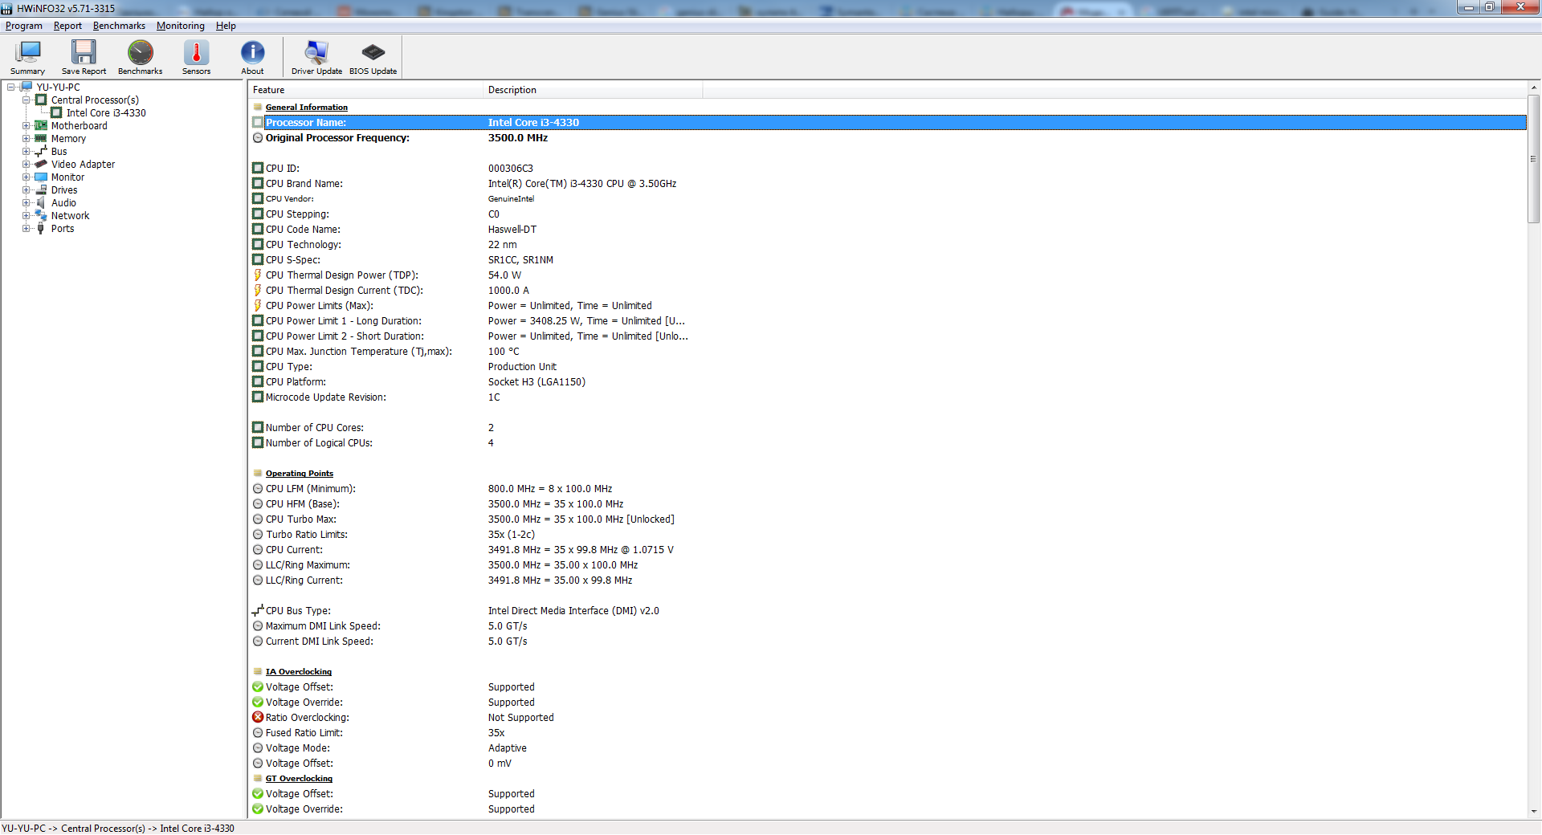Viewport: 1542px width, 835px height.
Task: Click the scrollbar up arrow in details pane
Action: click(1534, 87)
